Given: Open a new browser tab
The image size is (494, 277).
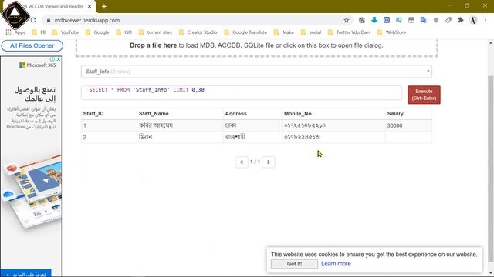Looking at the screenshot, I should (104, 6).
